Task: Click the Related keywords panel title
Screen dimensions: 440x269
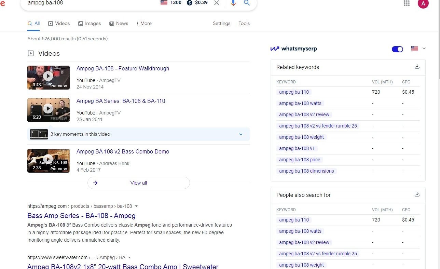Action: coord(298,67)
